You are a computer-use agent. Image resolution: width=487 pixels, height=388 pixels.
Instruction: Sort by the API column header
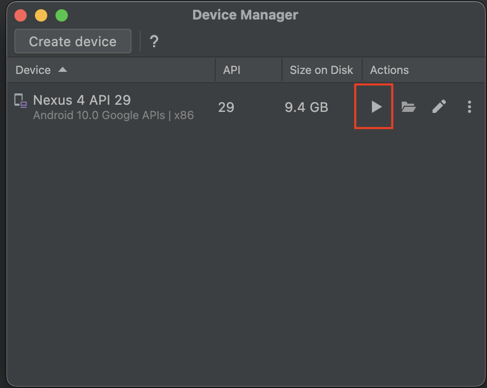pos(232,70)
